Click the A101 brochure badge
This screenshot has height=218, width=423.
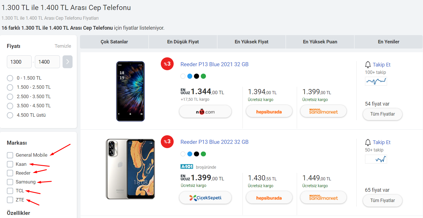[187, 167]
